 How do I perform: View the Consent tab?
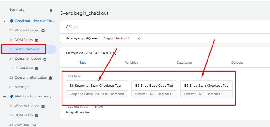point(237,63)
